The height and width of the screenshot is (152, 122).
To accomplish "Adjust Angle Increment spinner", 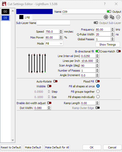I will pyautogui.click(x=97, y=75).
